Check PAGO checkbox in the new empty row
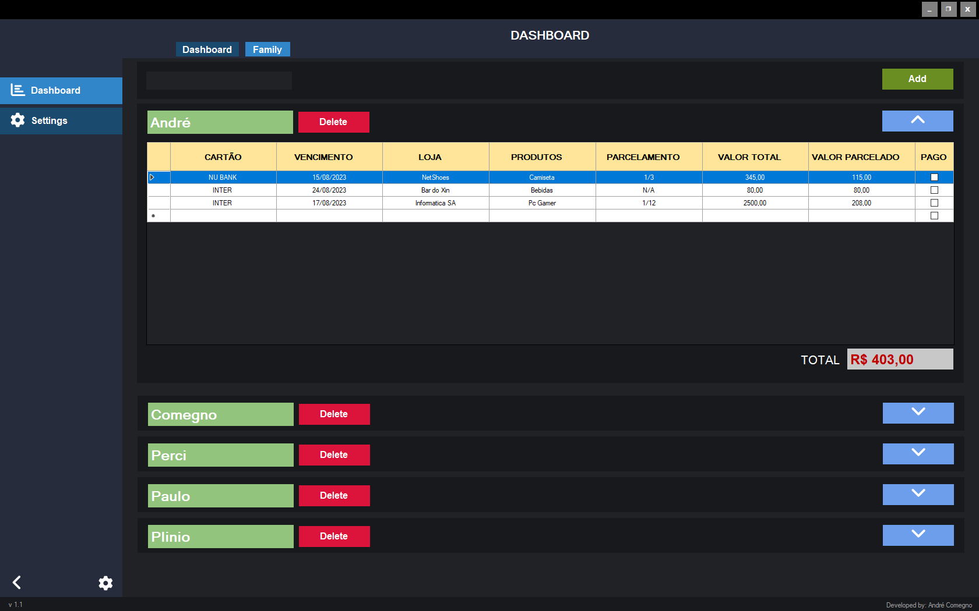This screenshot has width=979, height=611. pos(934,216)
